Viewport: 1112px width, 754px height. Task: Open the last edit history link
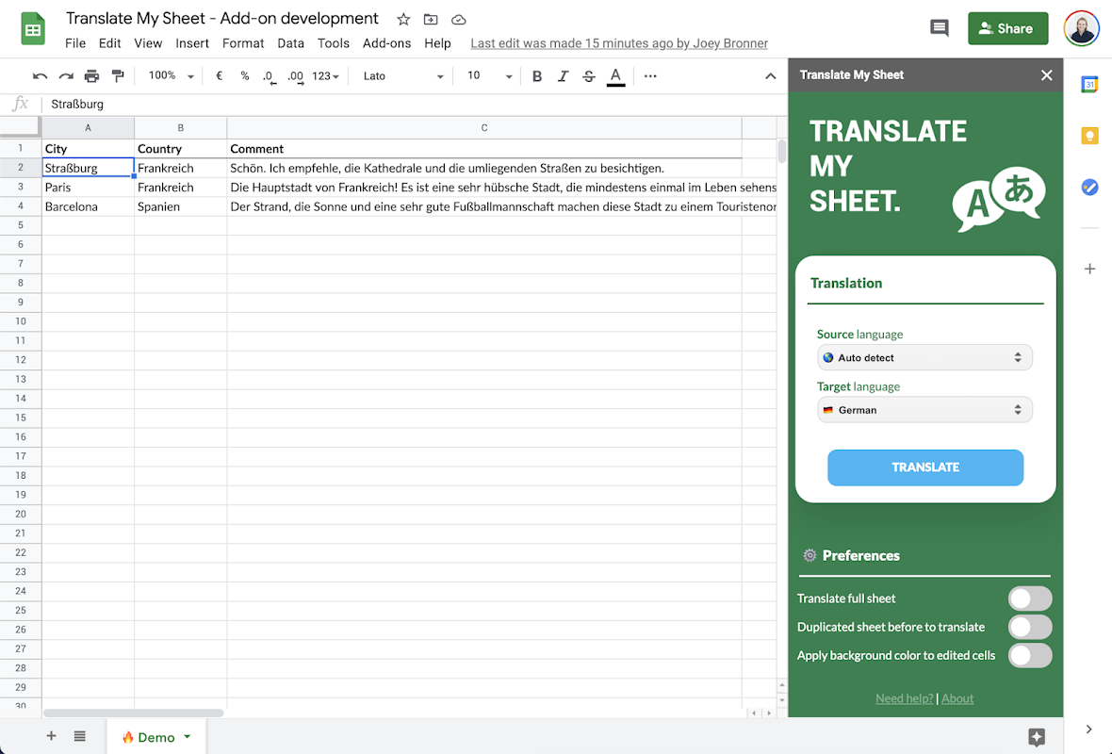point(619,43)
